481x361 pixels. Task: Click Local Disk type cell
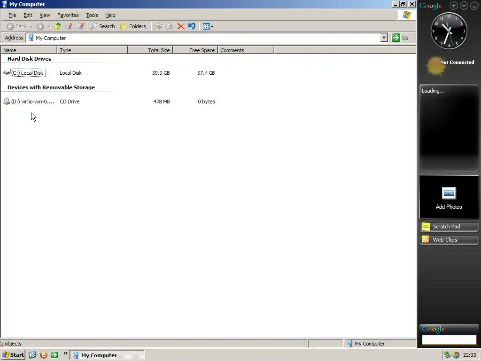(70, 73)
